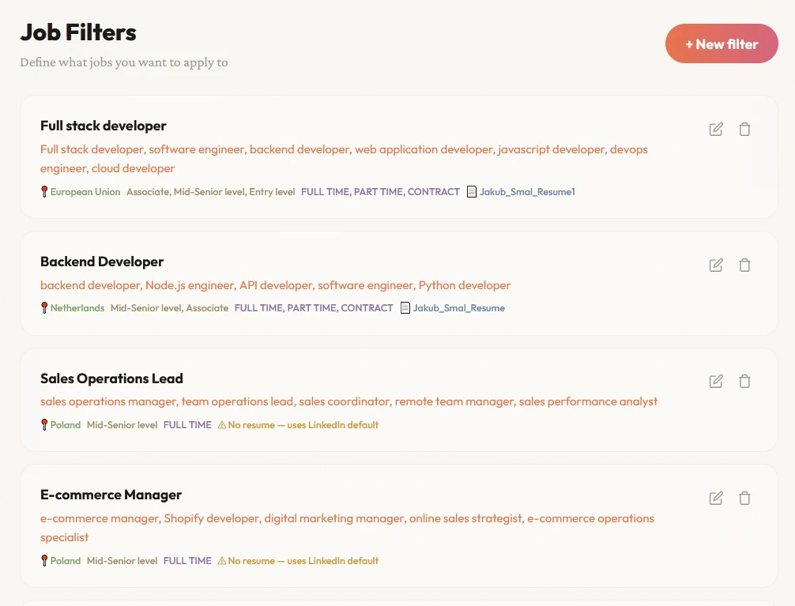Edit the E-commerce Manager filter

click(x=716, y=499)
